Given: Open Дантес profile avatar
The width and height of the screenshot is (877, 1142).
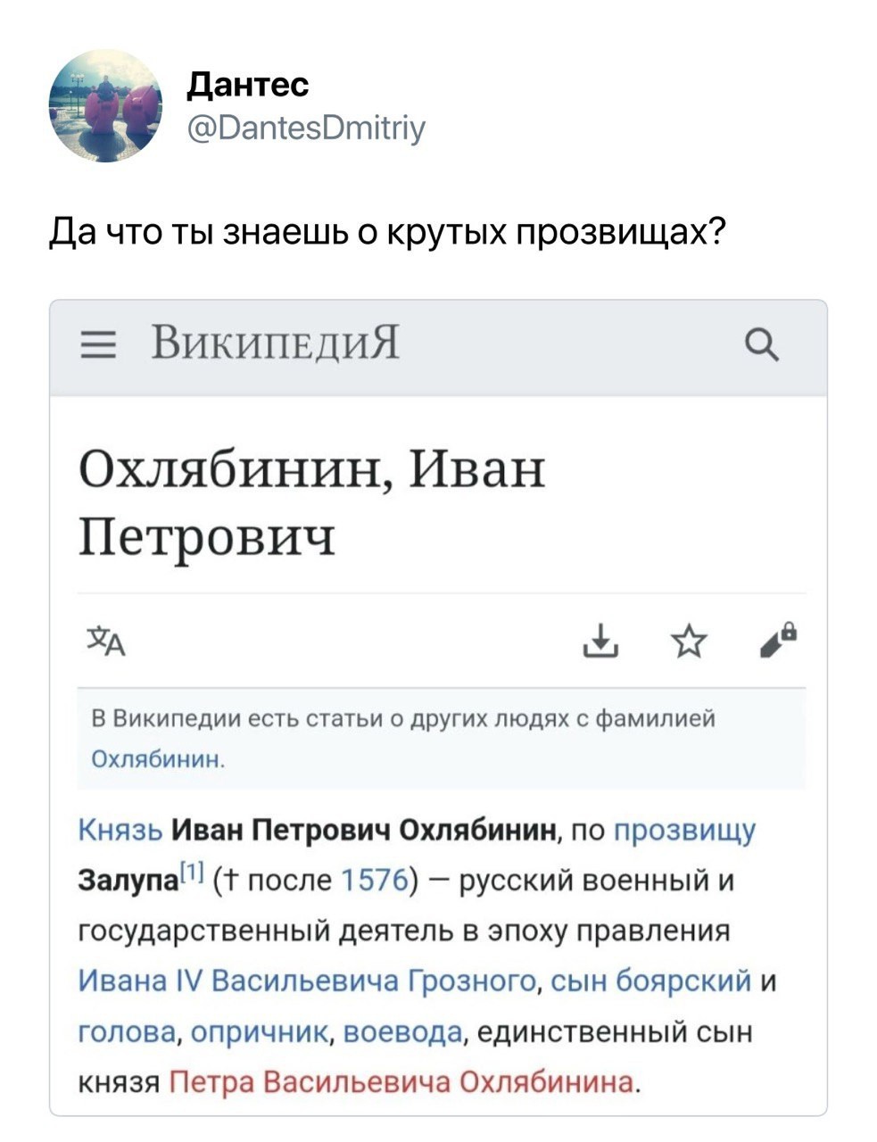Looking at the screenshot, I should 104,105.
